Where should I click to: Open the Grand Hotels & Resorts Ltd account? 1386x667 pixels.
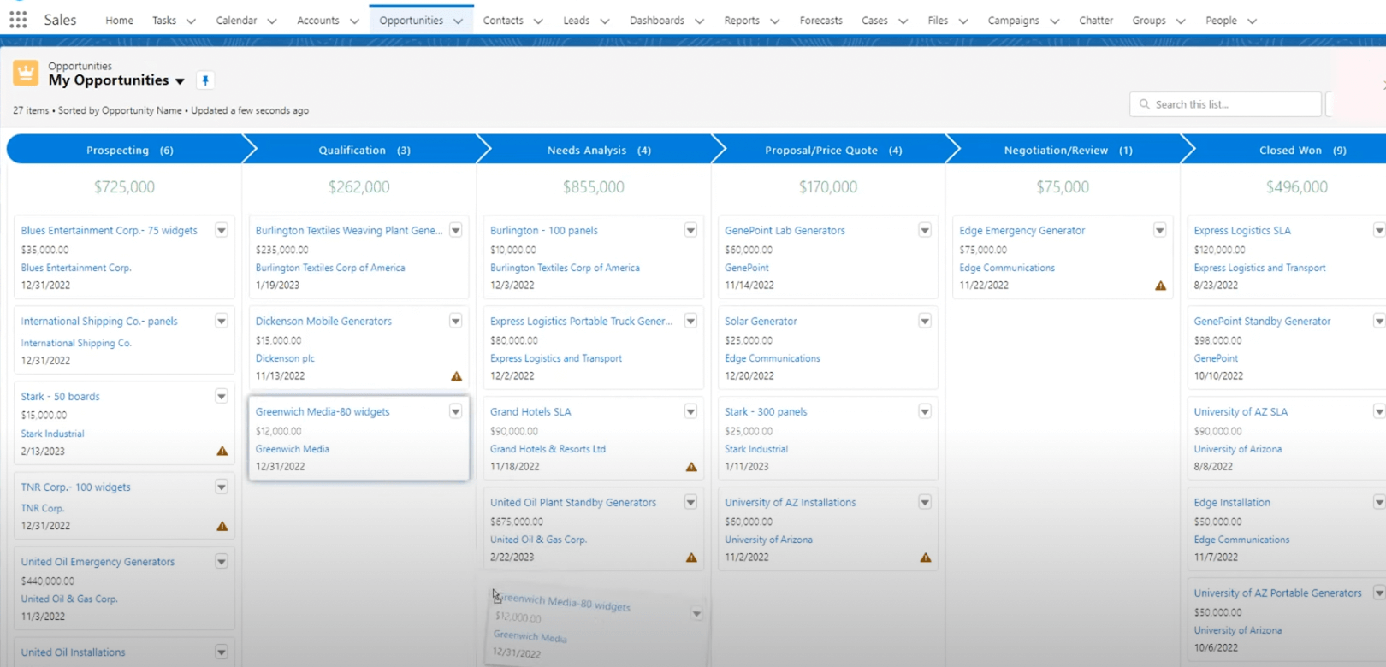tap(548, 449)
